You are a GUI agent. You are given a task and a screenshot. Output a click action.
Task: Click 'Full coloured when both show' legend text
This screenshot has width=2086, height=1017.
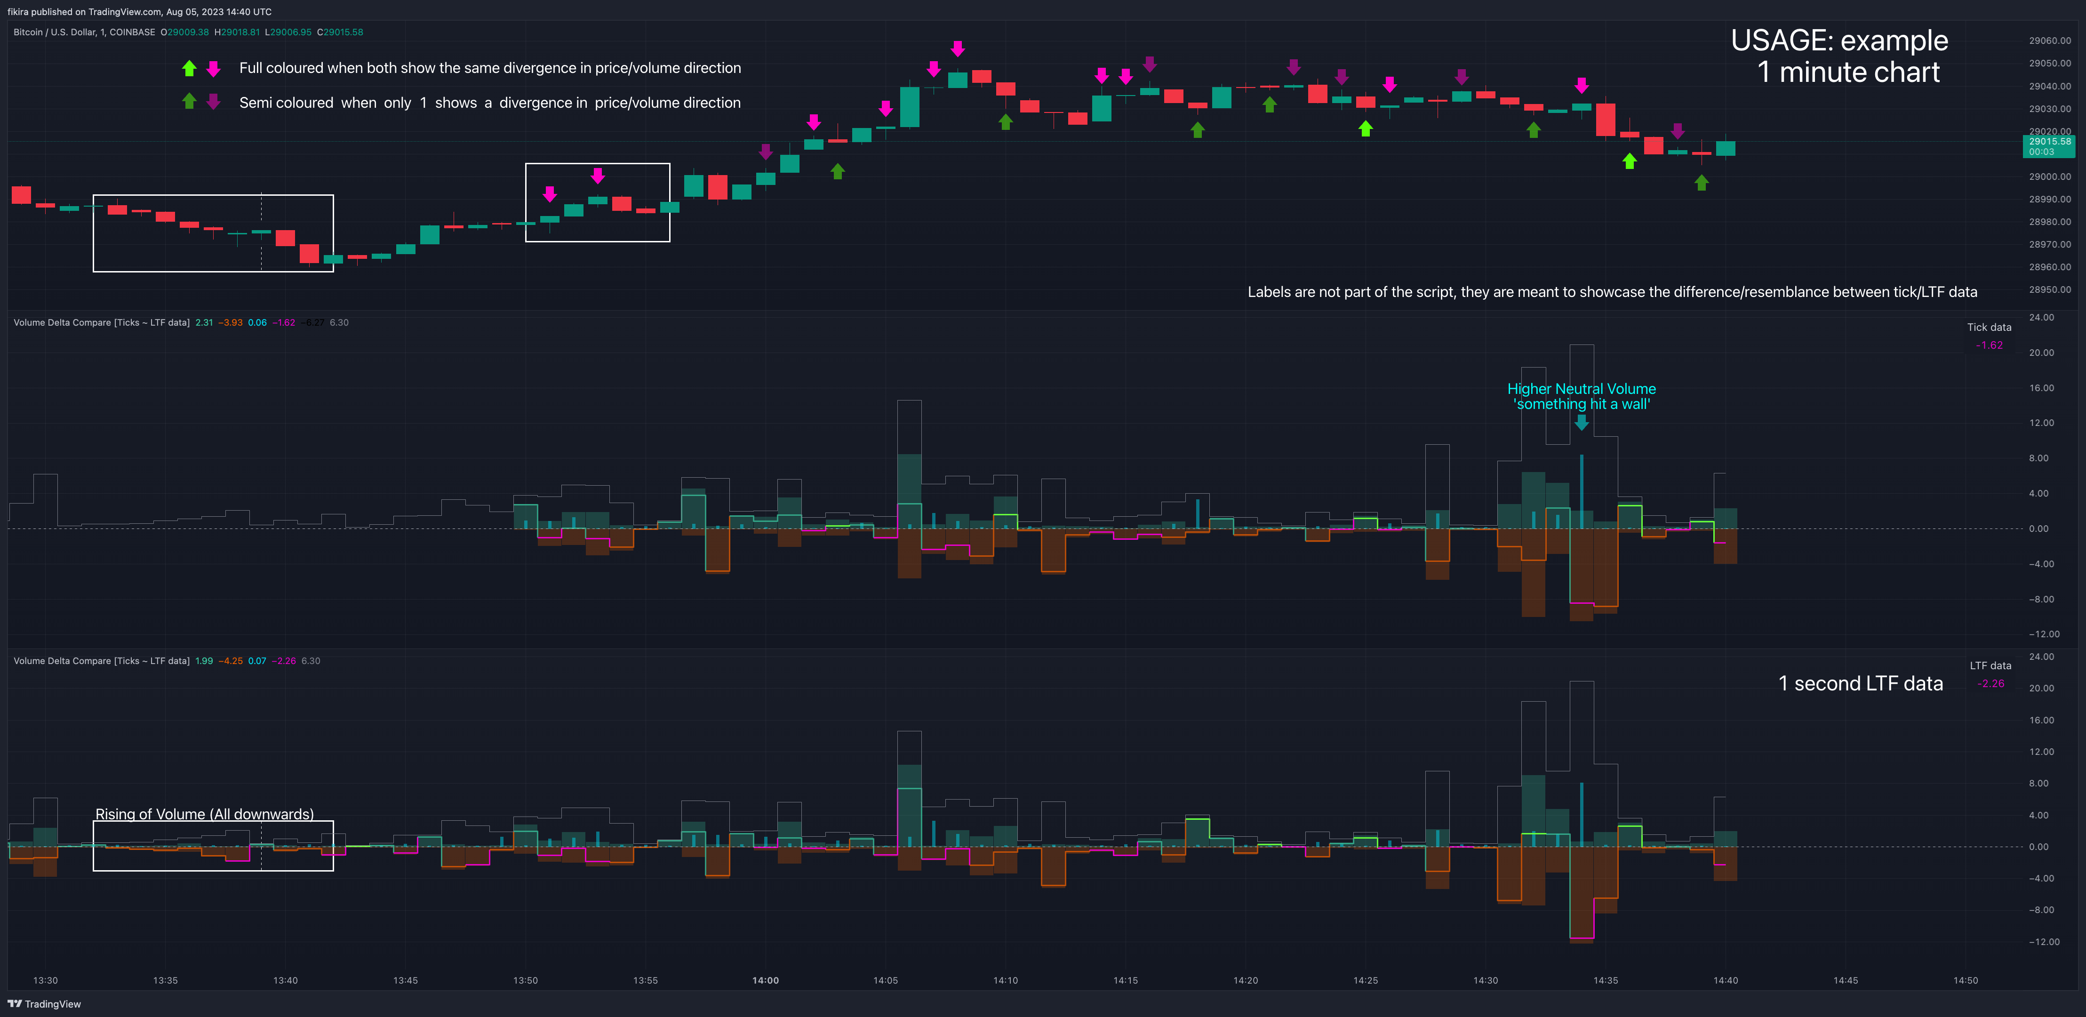pos(490,68)
